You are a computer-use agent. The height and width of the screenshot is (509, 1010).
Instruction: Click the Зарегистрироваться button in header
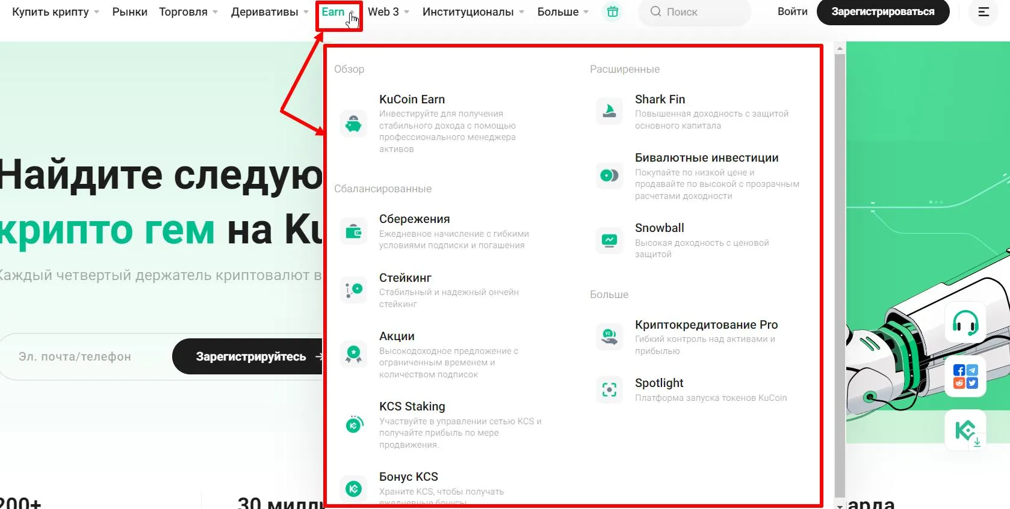click(x=883, y=12)
